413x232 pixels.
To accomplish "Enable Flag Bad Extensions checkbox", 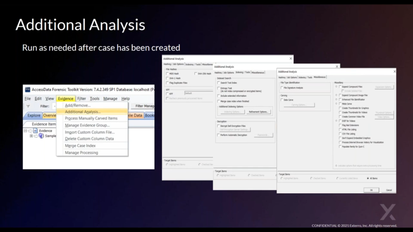I will click(340, 125).
